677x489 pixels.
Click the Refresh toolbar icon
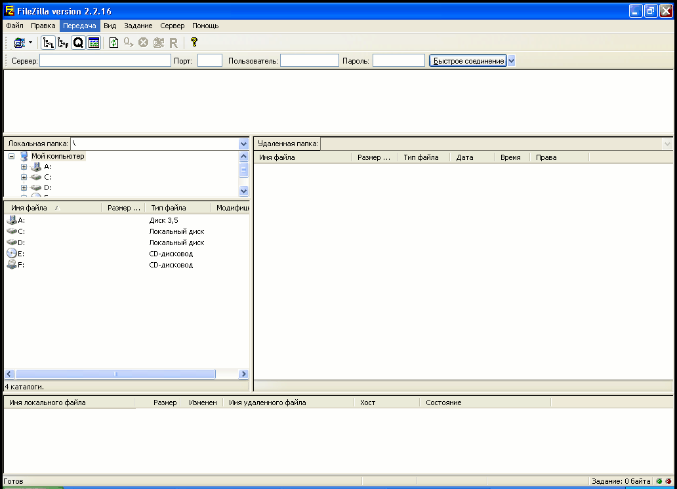pyautogui.click(x=113, y=43)
